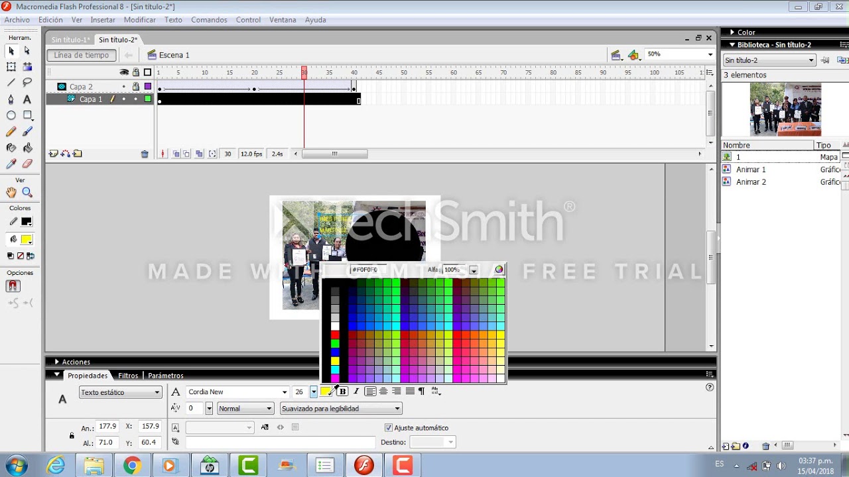849x477 pixels.
Task: Click the Línea de tiempo button
Action: click(82, 55)
